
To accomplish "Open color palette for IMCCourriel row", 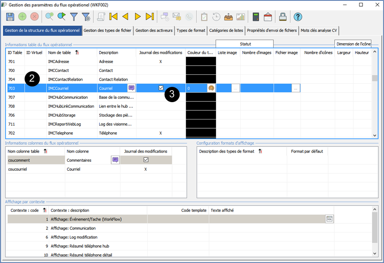I will (x=211, y=88).
